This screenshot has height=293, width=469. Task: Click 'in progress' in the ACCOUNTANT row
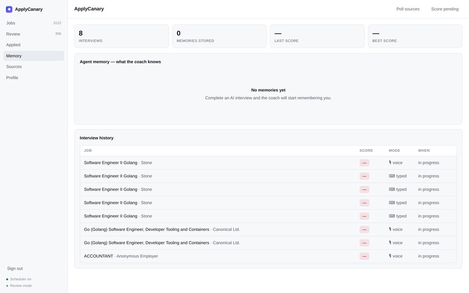tap(429, 256)
